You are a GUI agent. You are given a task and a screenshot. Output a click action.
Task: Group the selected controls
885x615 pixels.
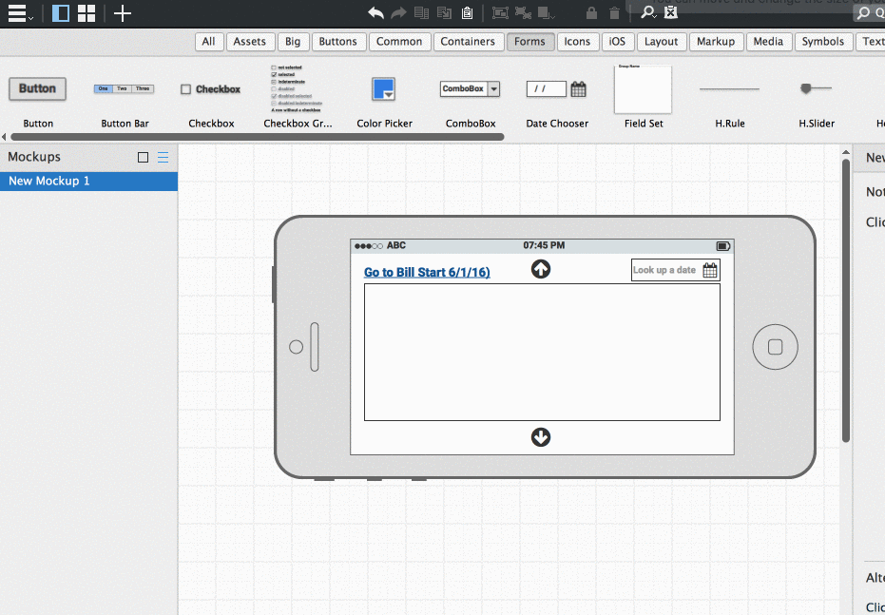click(500, 12)
